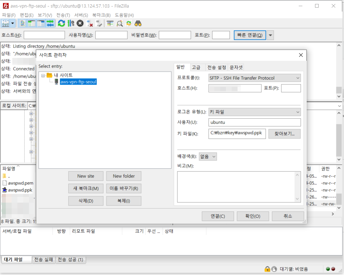Switch to the 전송 설정 tab

pyautogui.click(x=217, y=67)
